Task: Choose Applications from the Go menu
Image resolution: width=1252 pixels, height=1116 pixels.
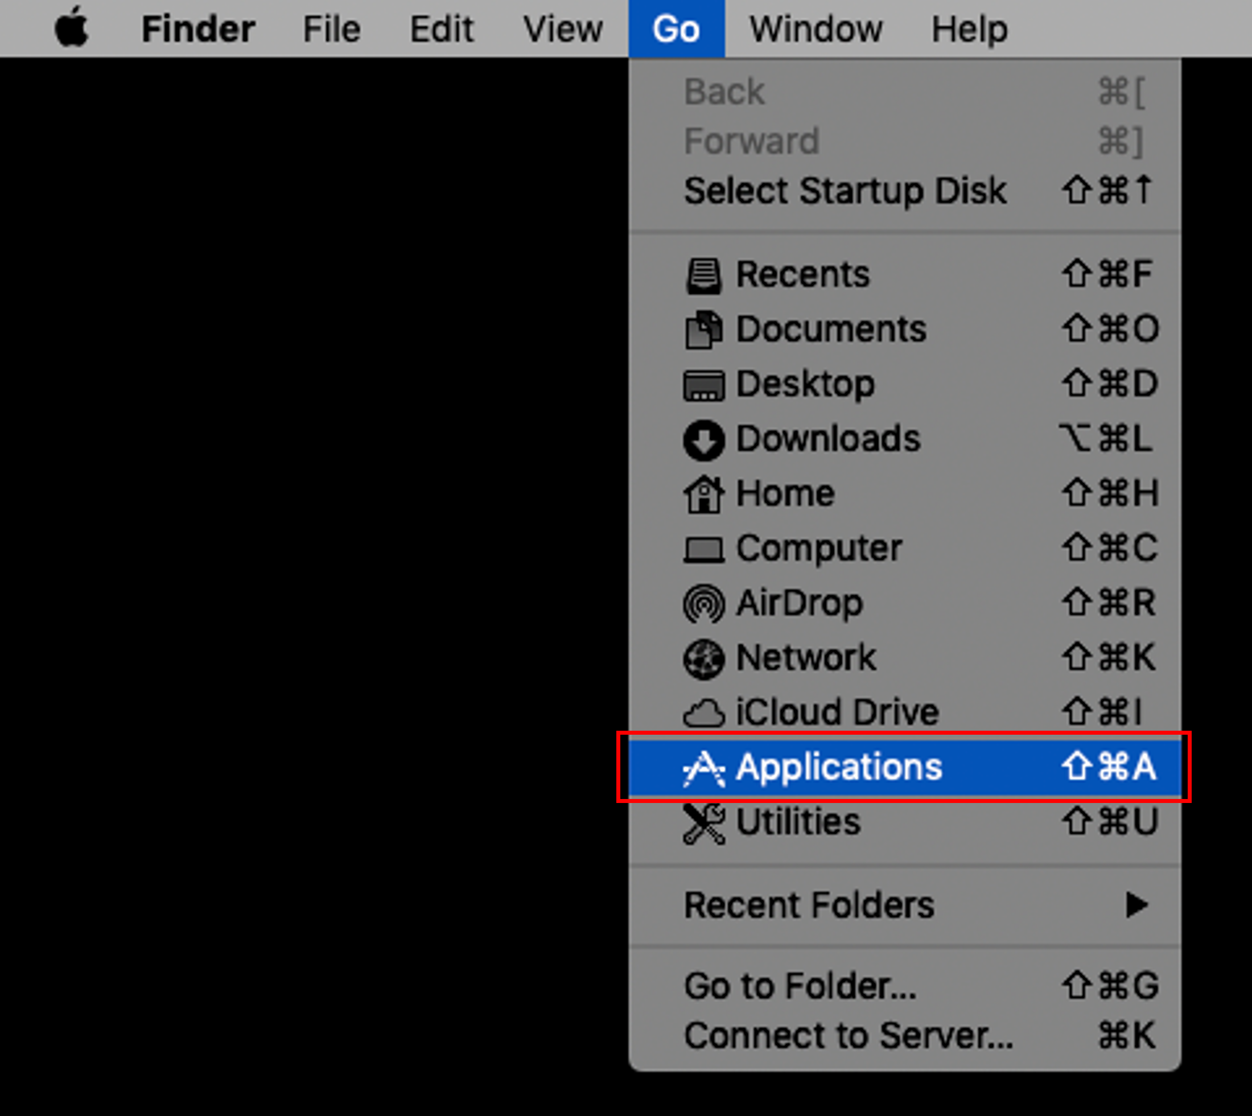Action: (x=905, y=767)
